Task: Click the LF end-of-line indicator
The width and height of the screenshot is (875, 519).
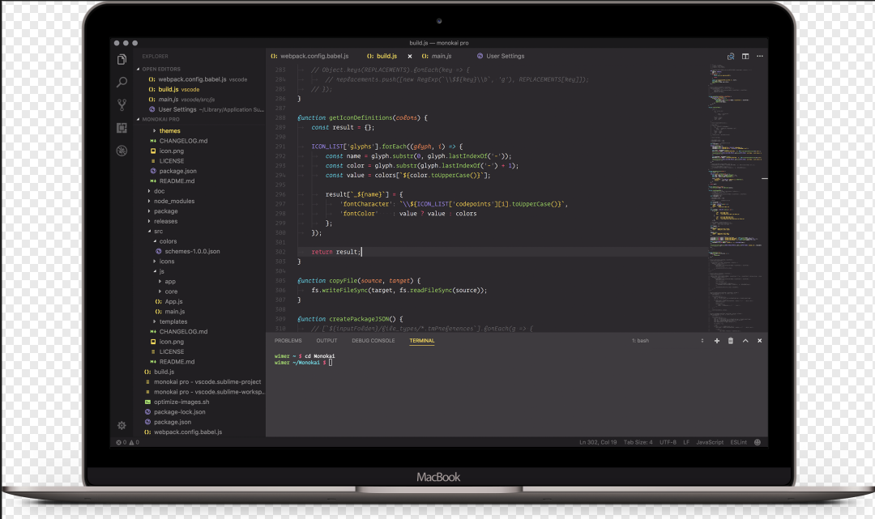Action: click(x=686, y=443)
